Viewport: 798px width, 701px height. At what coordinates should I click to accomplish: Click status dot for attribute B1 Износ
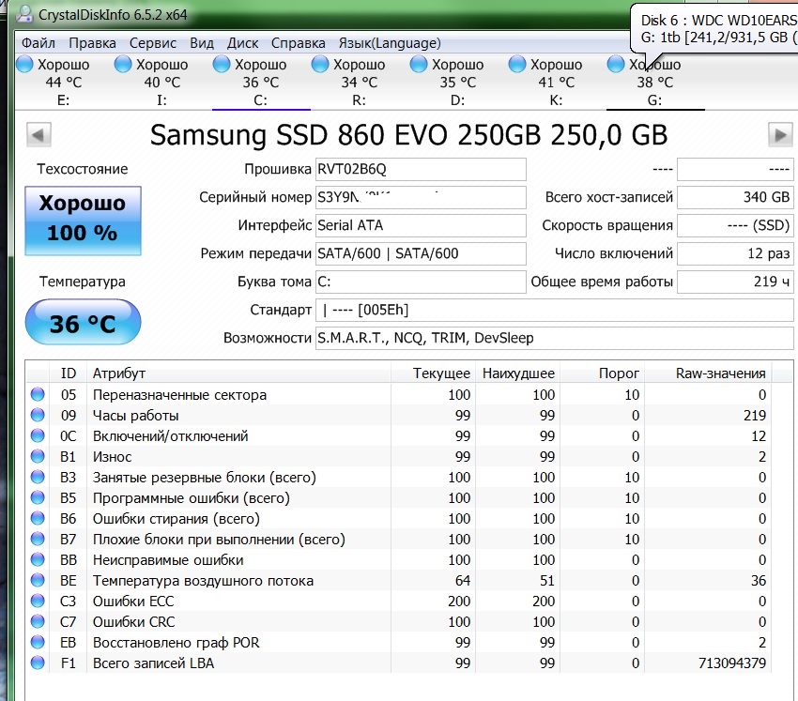(x=38, y=456)
